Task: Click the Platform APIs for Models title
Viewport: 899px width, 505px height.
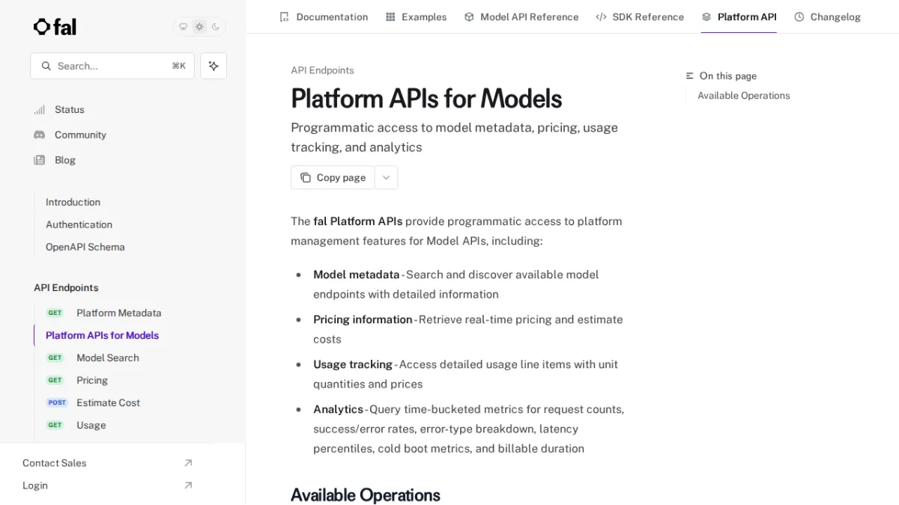Action: click(x=426, y=99)
